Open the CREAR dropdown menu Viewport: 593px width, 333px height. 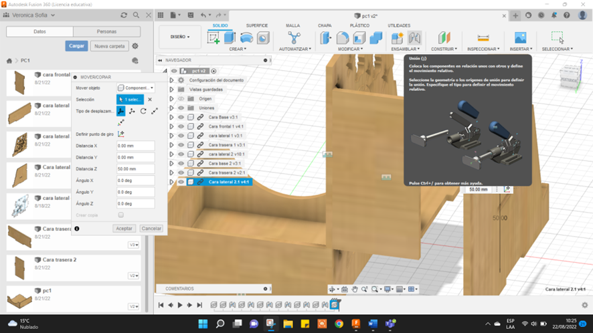click(x=238, y=49)
